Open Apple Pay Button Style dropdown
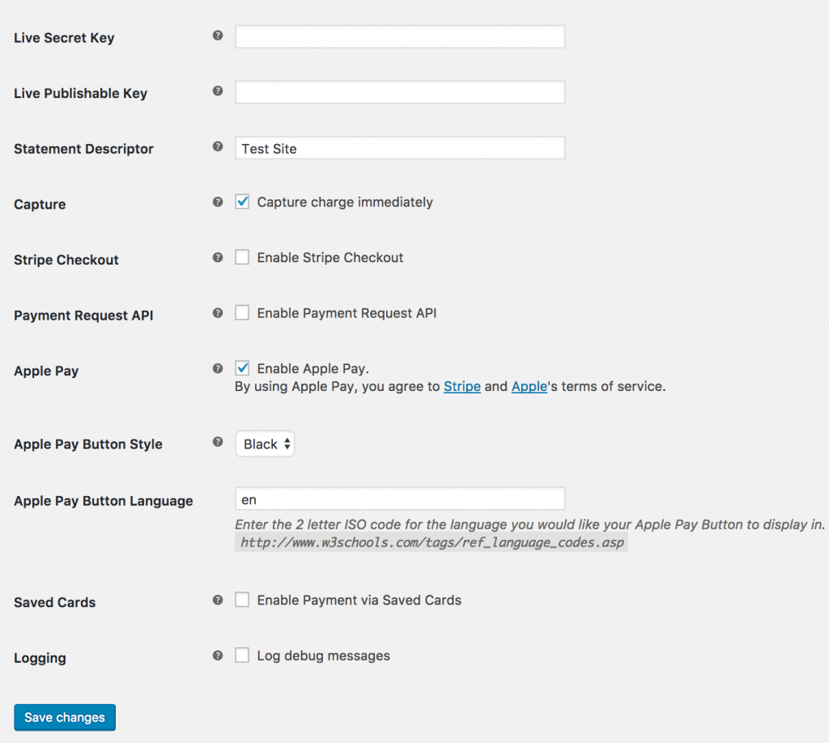 coord(265,444)
